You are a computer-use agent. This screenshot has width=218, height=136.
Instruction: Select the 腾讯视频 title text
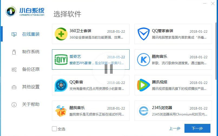click(x=160, y=82)
